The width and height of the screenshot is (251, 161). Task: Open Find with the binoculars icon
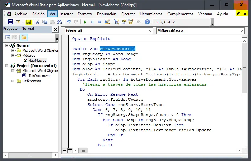(x=59, y=22)
